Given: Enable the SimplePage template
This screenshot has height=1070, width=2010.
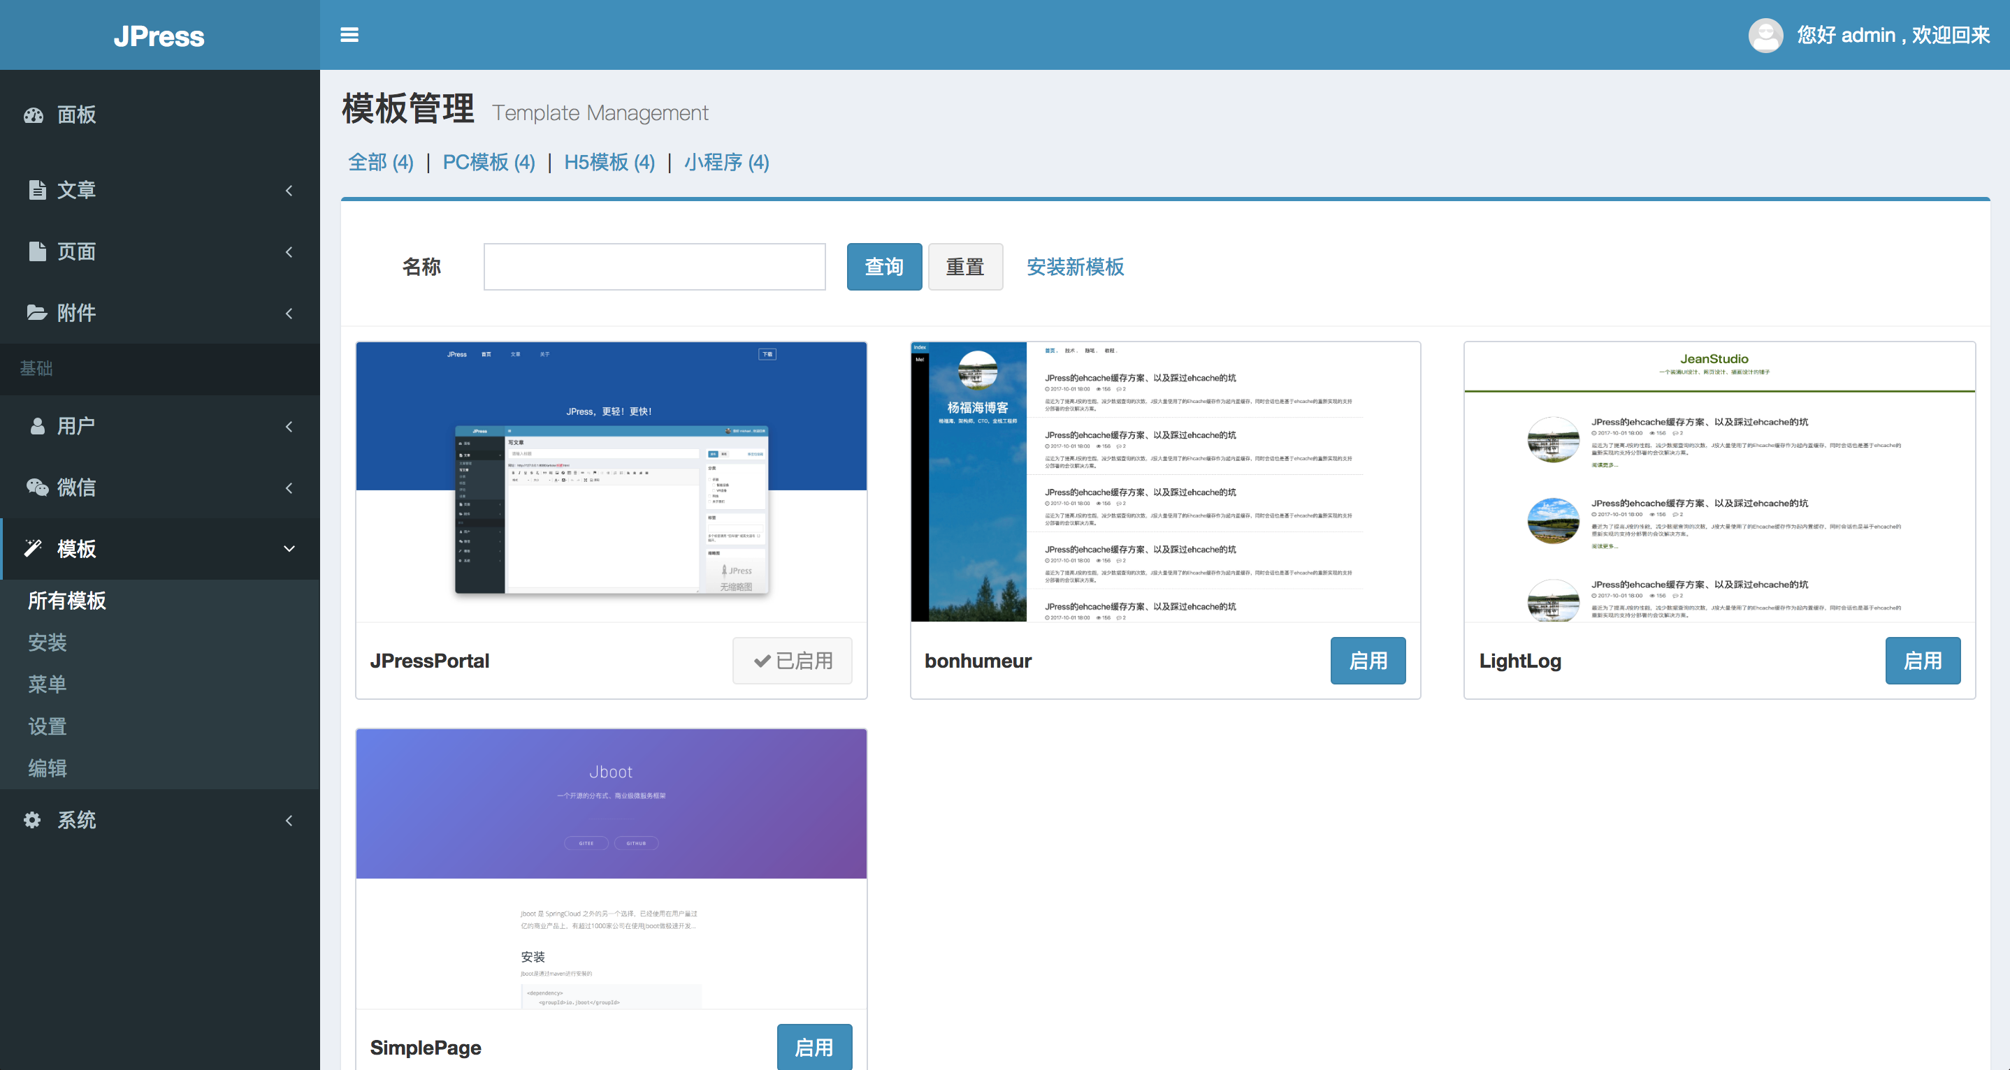Looking at the screenshot, I should coord(814,1047).
